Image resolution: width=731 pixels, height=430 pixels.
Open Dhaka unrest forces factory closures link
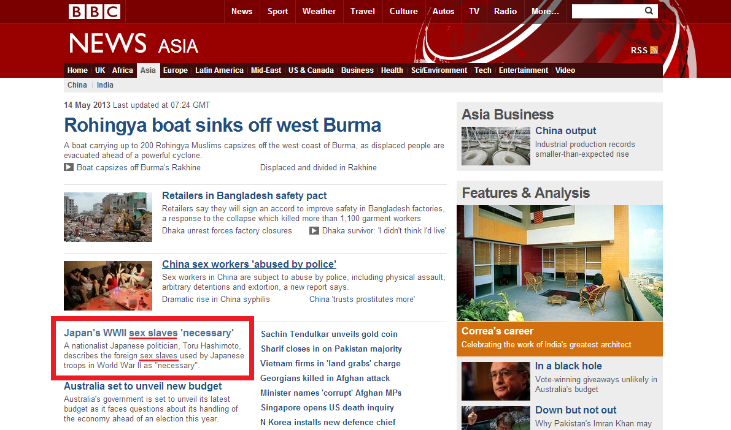pyautogui.click(x=226, y=231)
